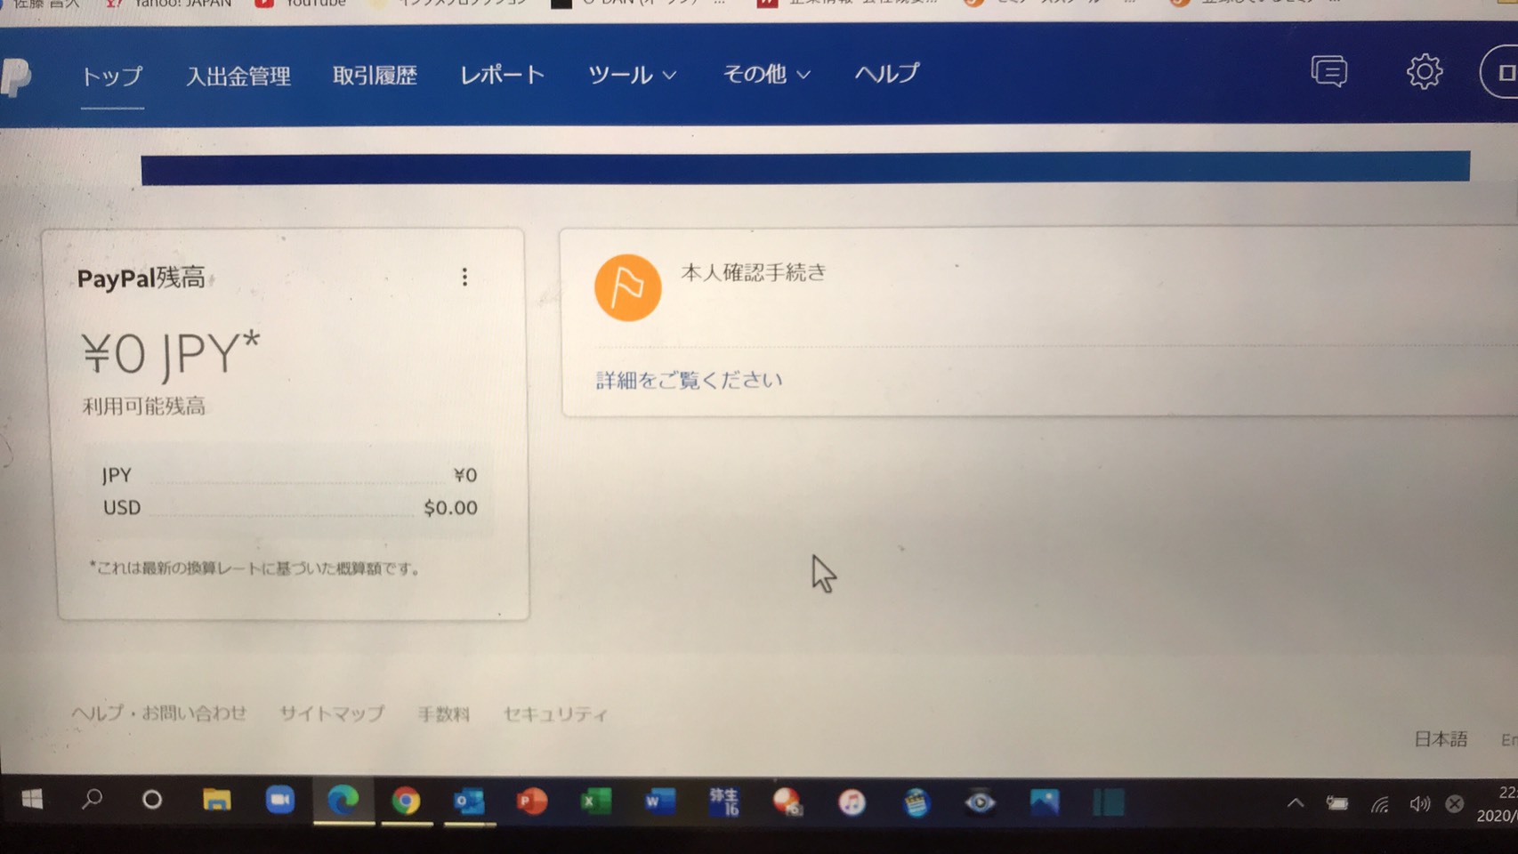Launch Excel from taskbar
Screen dimensions: 1518x854
(595, 802)
